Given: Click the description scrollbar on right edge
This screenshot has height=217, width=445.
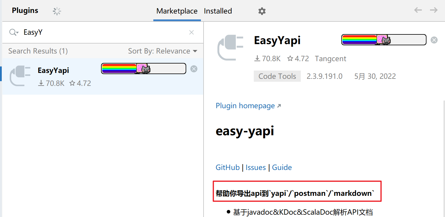Looking at the screenshot, I should point(444,159).
